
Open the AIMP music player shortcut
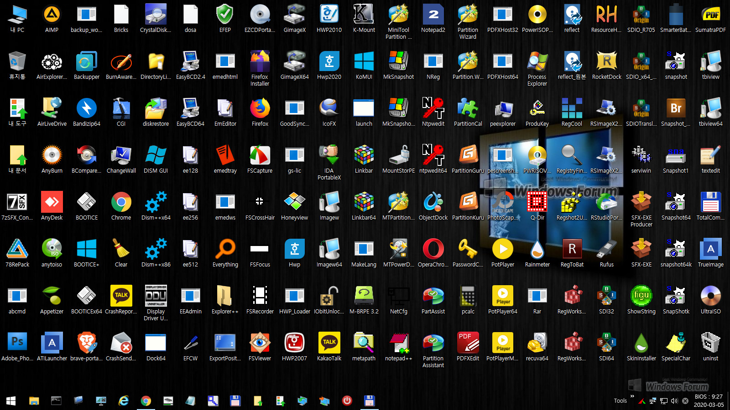52,19
